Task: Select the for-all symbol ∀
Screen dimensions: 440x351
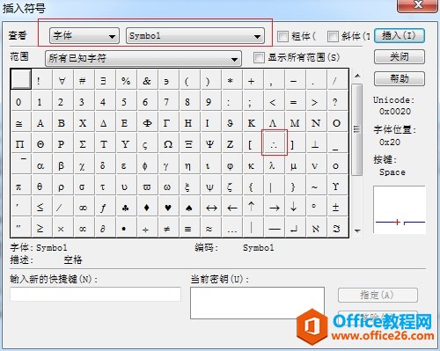Action: point(62,80)
